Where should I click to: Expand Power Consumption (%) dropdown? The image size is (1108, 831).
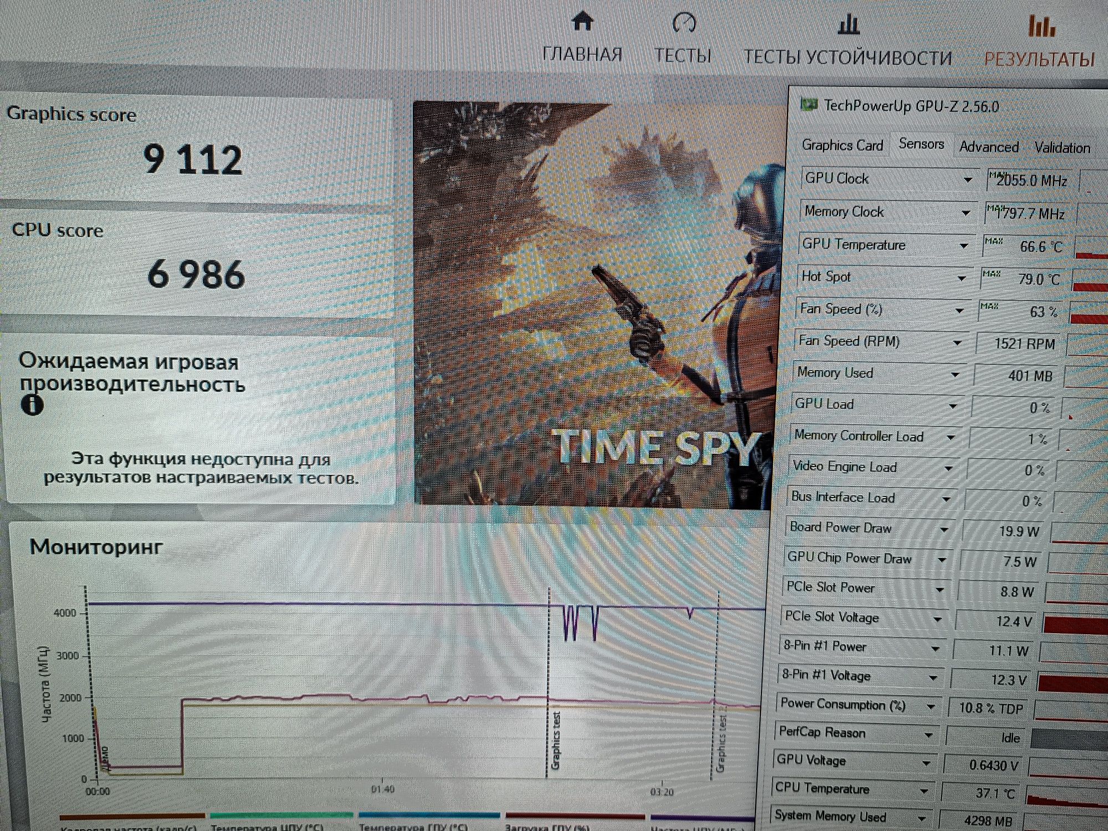(931, 707)
